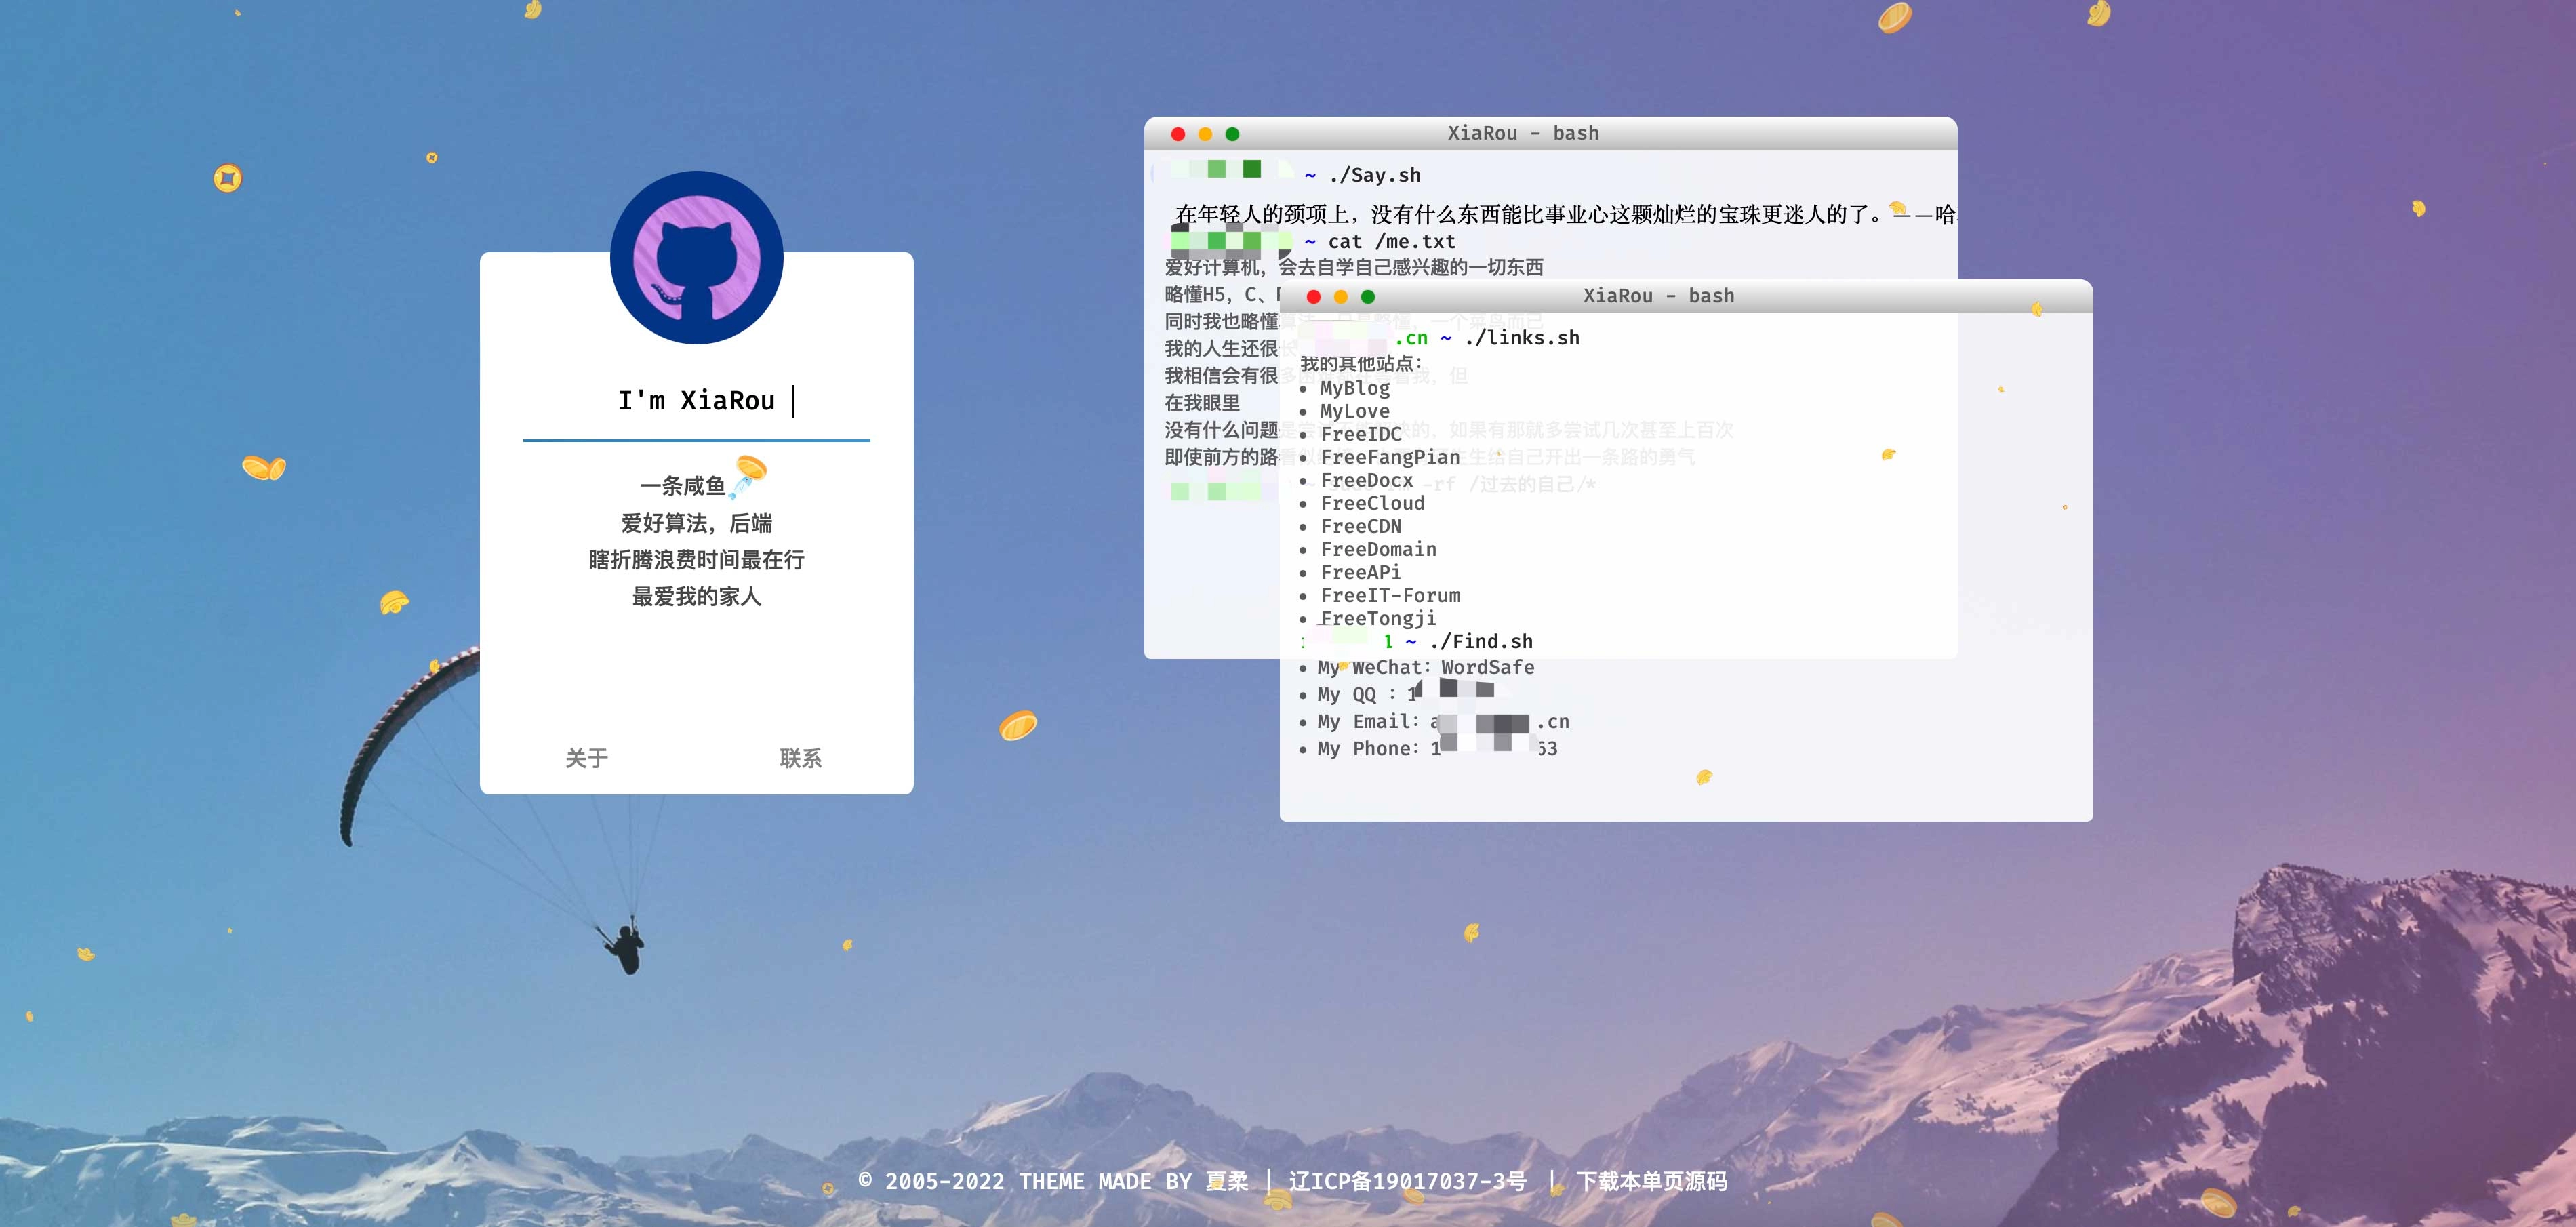Open the 关于 tab on profile card
The height and width of the screenshot is (1227, 2576).
coord(587,758)
